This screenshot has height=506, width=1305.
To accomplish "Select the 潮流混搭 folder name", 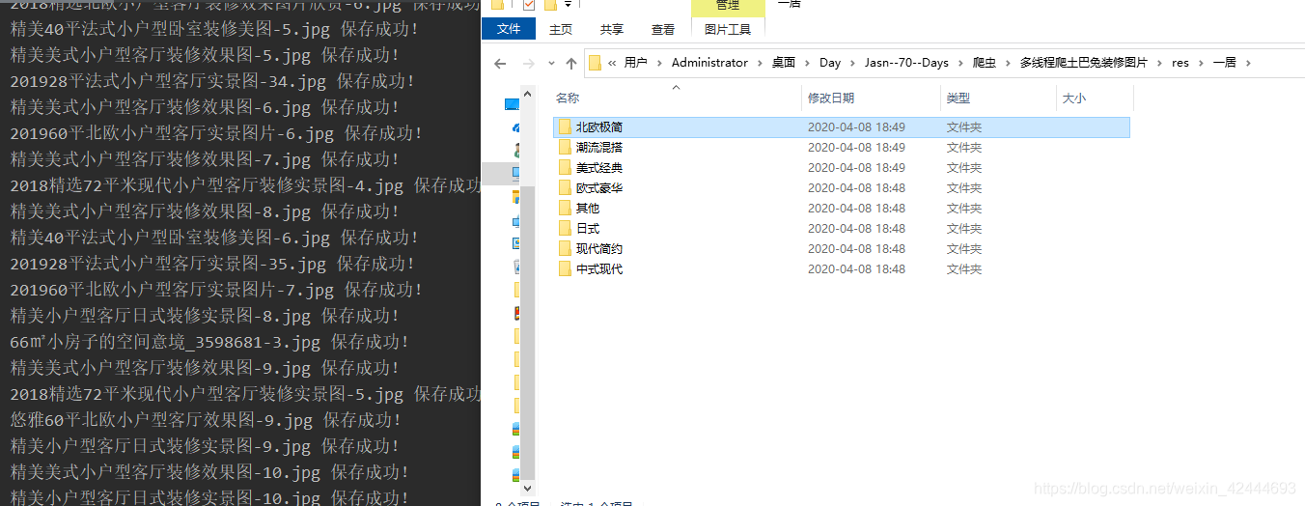I will coord(599,147).
